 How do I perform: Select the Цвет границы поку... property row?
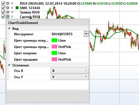[x=49, y=41]
